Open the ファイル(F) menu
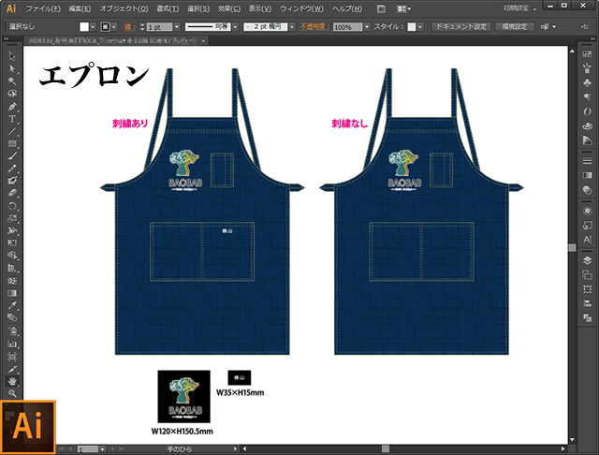This screenshot has width=599, height=455. point(44,8)
